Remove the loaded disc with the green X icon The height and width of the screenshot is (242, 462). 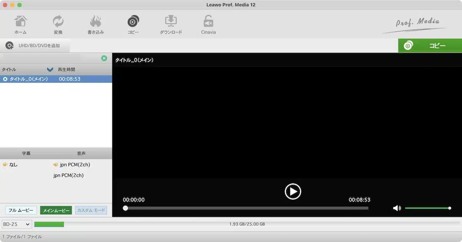[x=104, y=58]
